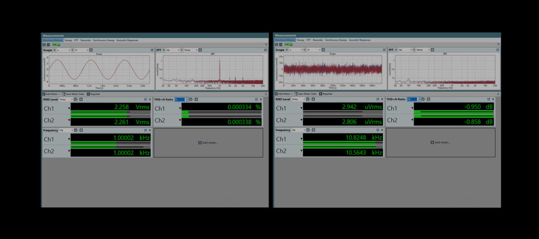
Task: Open bar options icon on 2.258 Vrms meter
Action: (x=76, y=99)
